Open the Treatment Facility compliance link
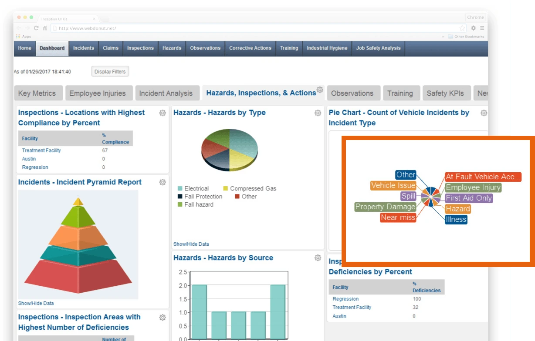This screenshot has height=341, width=535. 41,150
